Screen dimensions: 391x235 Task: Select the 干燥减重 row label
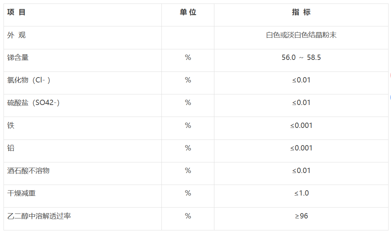tap(22, 193)
